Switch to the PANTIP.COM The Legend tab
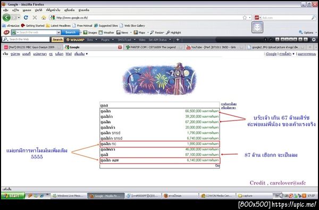This screenshot has width=319, height=210. [x=154, y=47]
